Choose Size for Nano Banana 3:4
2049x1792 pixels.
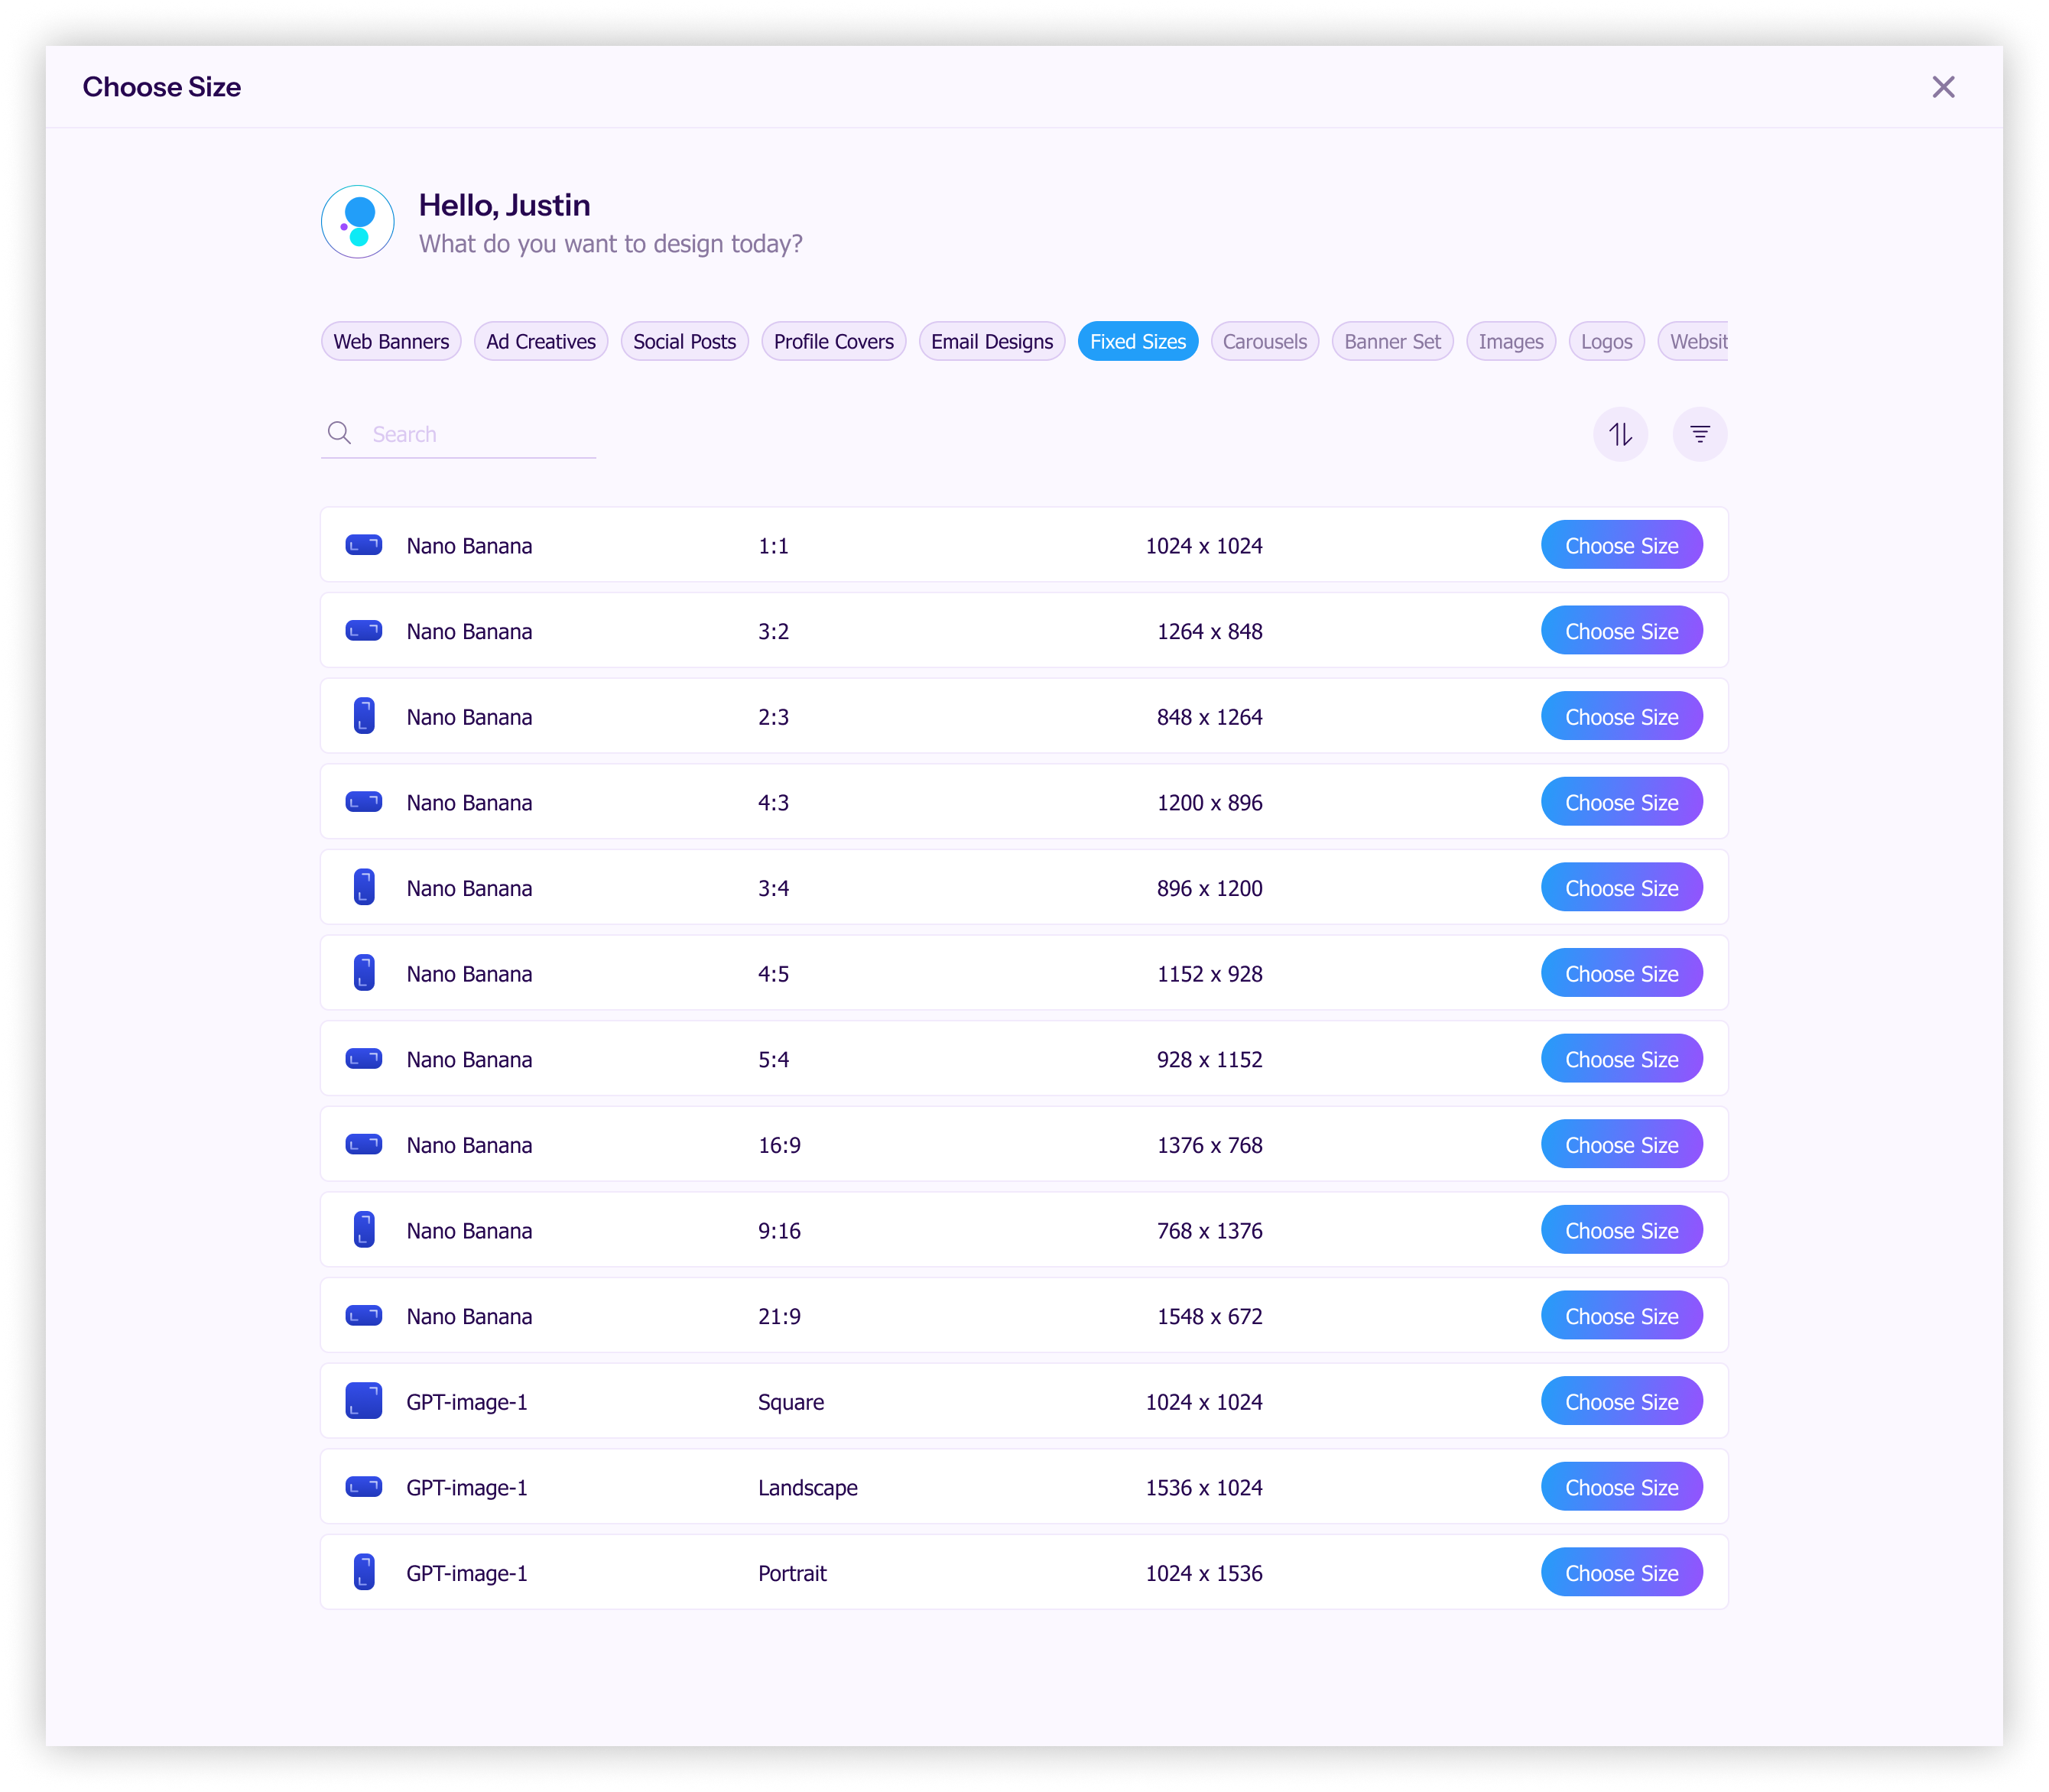click(x=1622, y=887)
